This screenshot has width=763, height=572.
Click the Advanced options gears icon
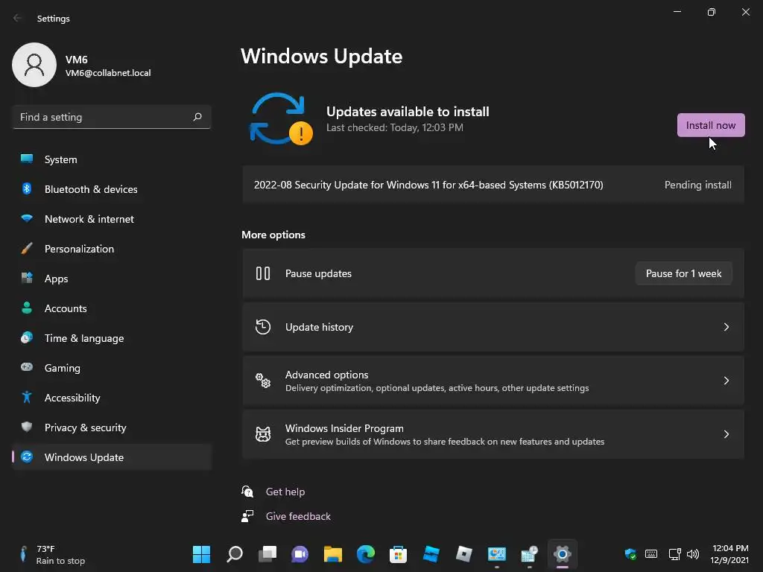pos(263,381)
